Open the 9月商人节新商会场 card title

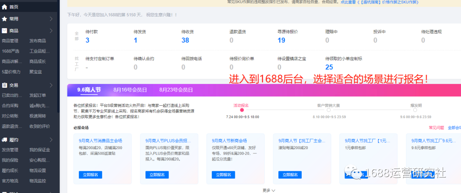229,141
